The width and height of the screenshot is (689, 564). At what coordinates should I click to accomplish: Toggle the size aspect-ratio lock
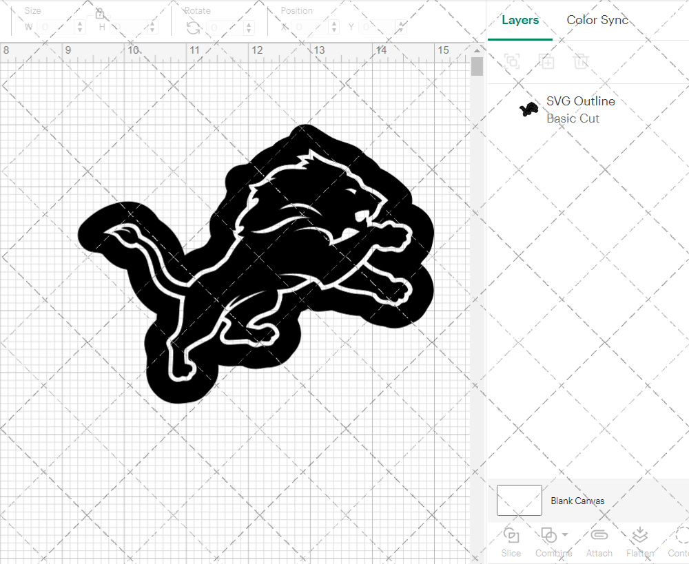click(x=99, y=14)
